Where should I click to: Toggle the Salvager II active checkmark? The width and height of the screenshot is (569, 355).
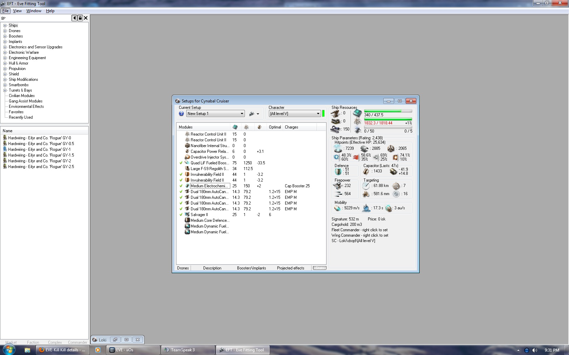coord(181,215)
